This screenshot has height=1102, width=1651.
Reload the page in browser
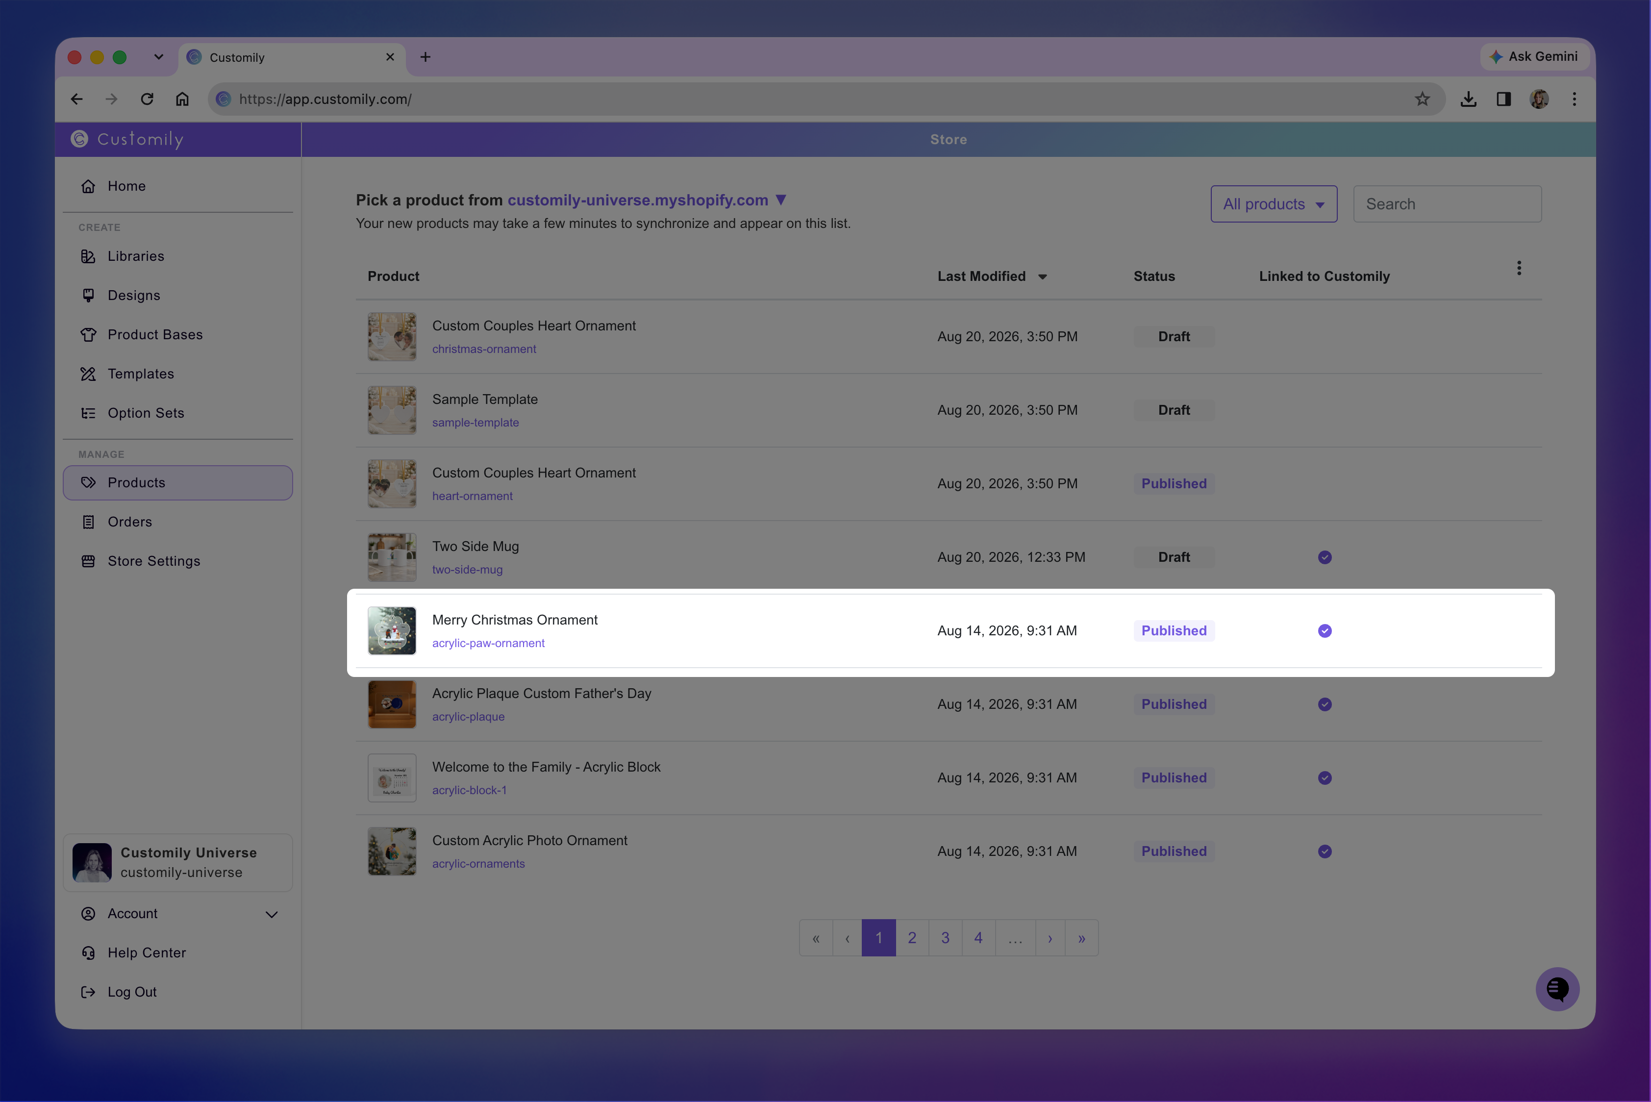147,99
